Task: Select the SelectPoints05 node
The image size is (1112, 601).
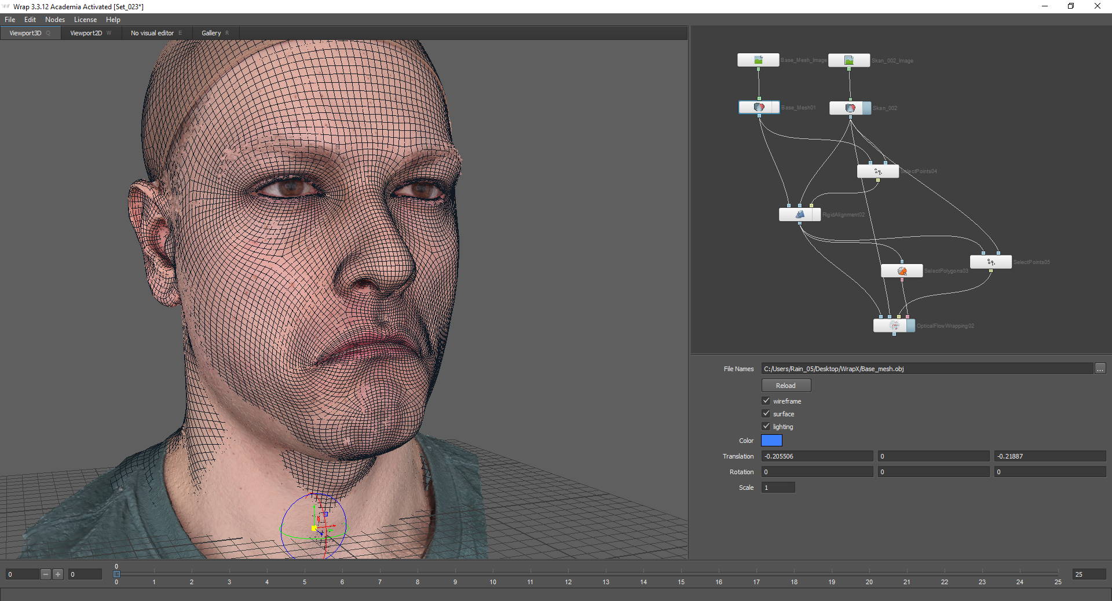Action: [990, 262]
